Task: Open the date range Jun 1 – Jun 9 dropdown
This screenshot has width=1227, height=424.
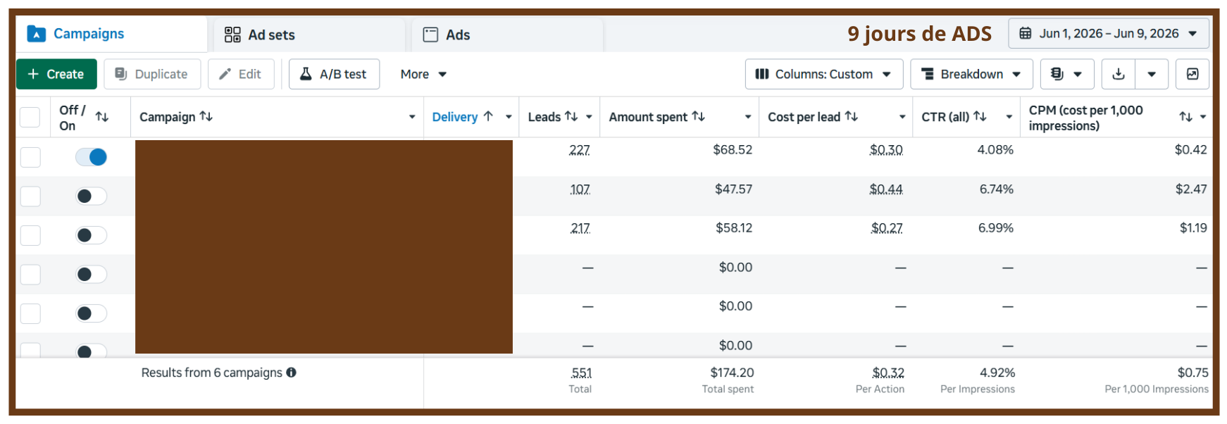Action: [x=1109, y=33]
